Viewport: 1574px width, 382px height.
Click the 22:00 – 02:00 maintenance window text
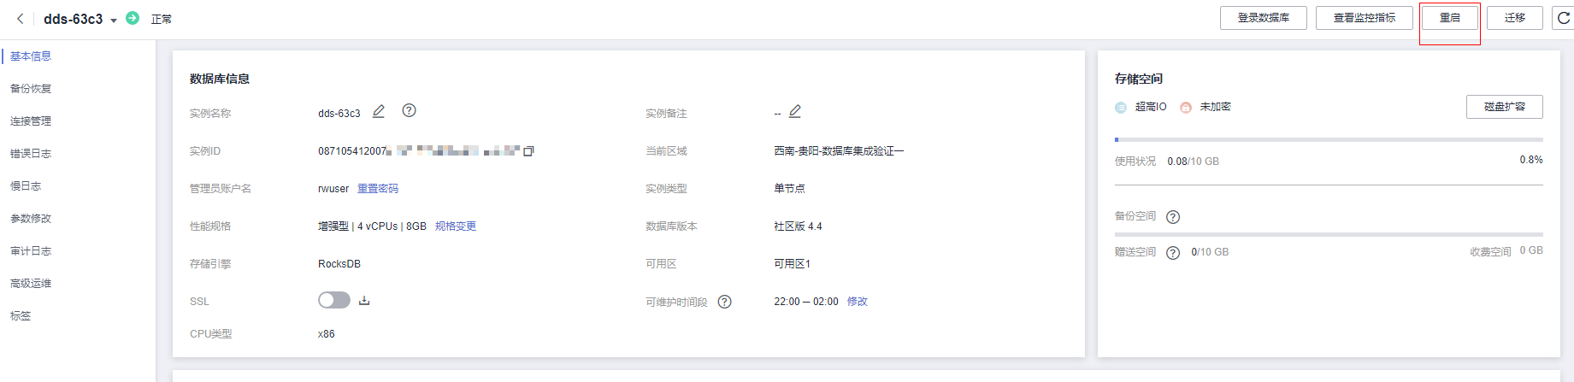click(x=806, y=302)
